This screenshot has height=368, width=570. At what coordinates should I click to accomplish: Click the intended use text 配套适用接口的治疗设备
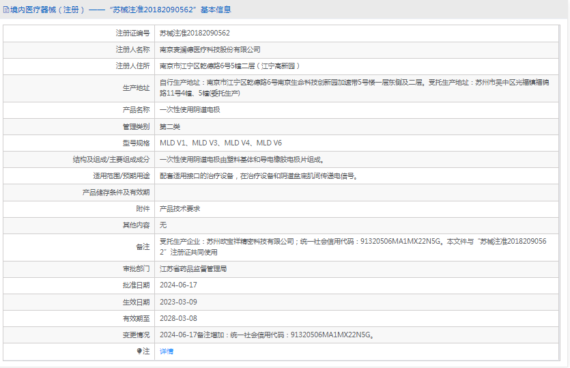pyautogui.click(x=259, y=176)
